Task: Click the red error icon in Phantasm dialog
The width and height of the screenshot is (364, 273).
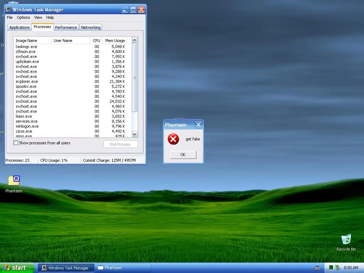Action: (173, 139)
